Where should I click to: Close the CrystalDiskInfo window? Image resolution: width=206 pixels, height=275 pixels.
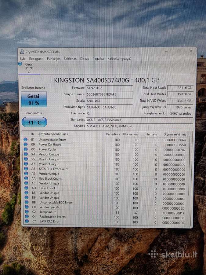click(x=191, y=51)
